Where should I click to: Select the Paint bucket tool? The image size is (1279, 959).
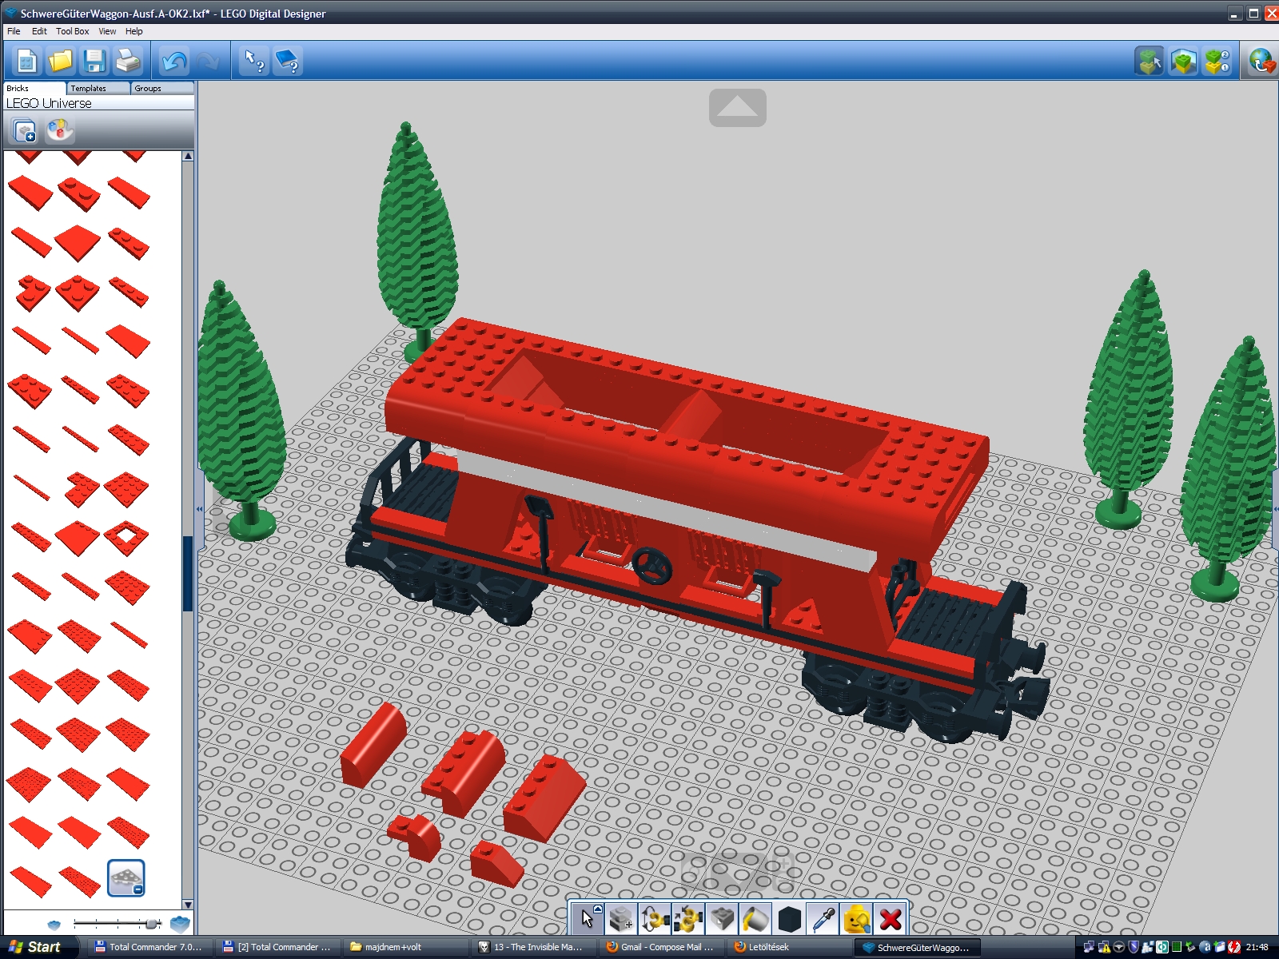click(x=755, y=919)
